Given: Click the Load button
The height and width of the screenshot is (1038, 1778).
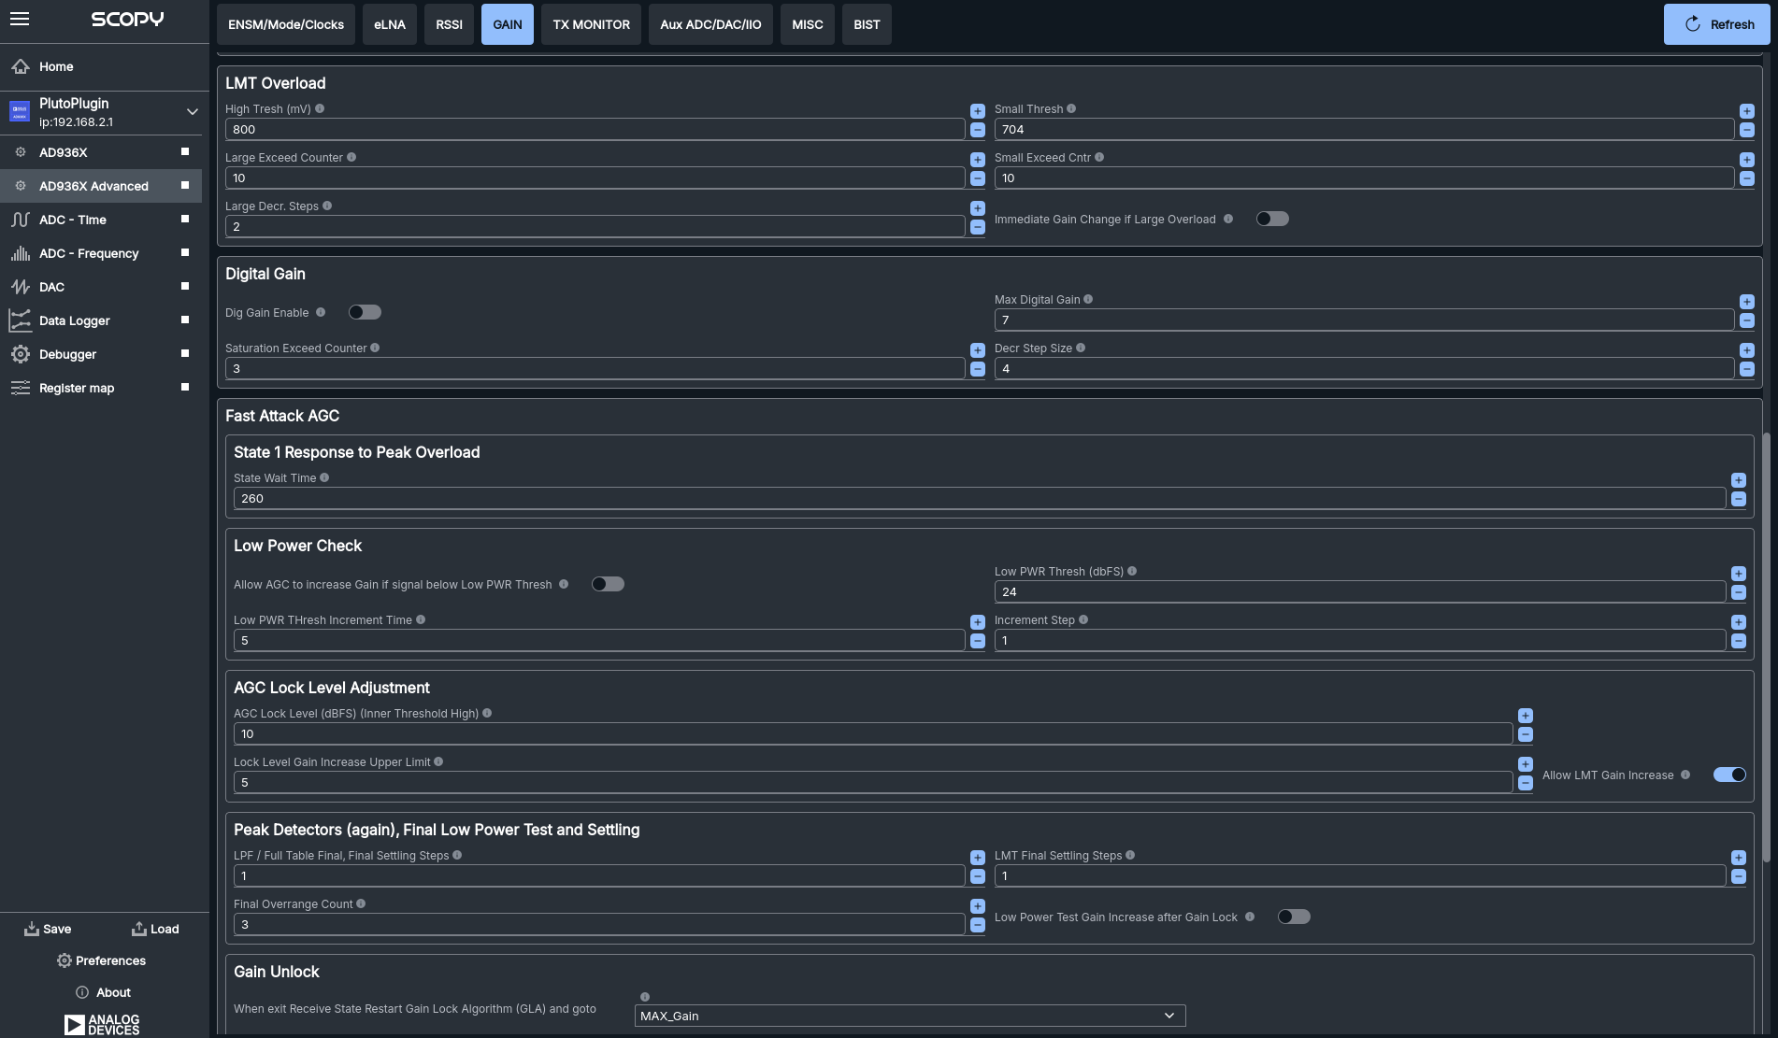Looking at the screenshot, I should (155, 929).
